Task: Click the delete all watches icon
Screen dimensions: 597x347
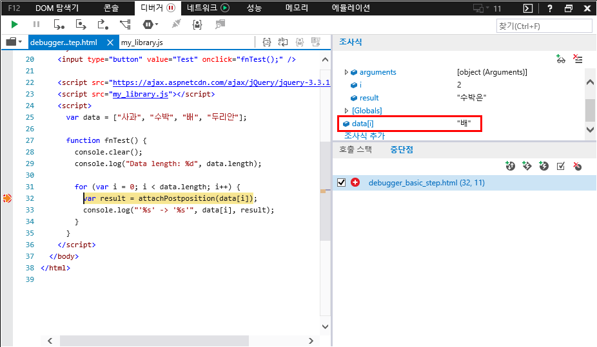Action: (578, 59)
